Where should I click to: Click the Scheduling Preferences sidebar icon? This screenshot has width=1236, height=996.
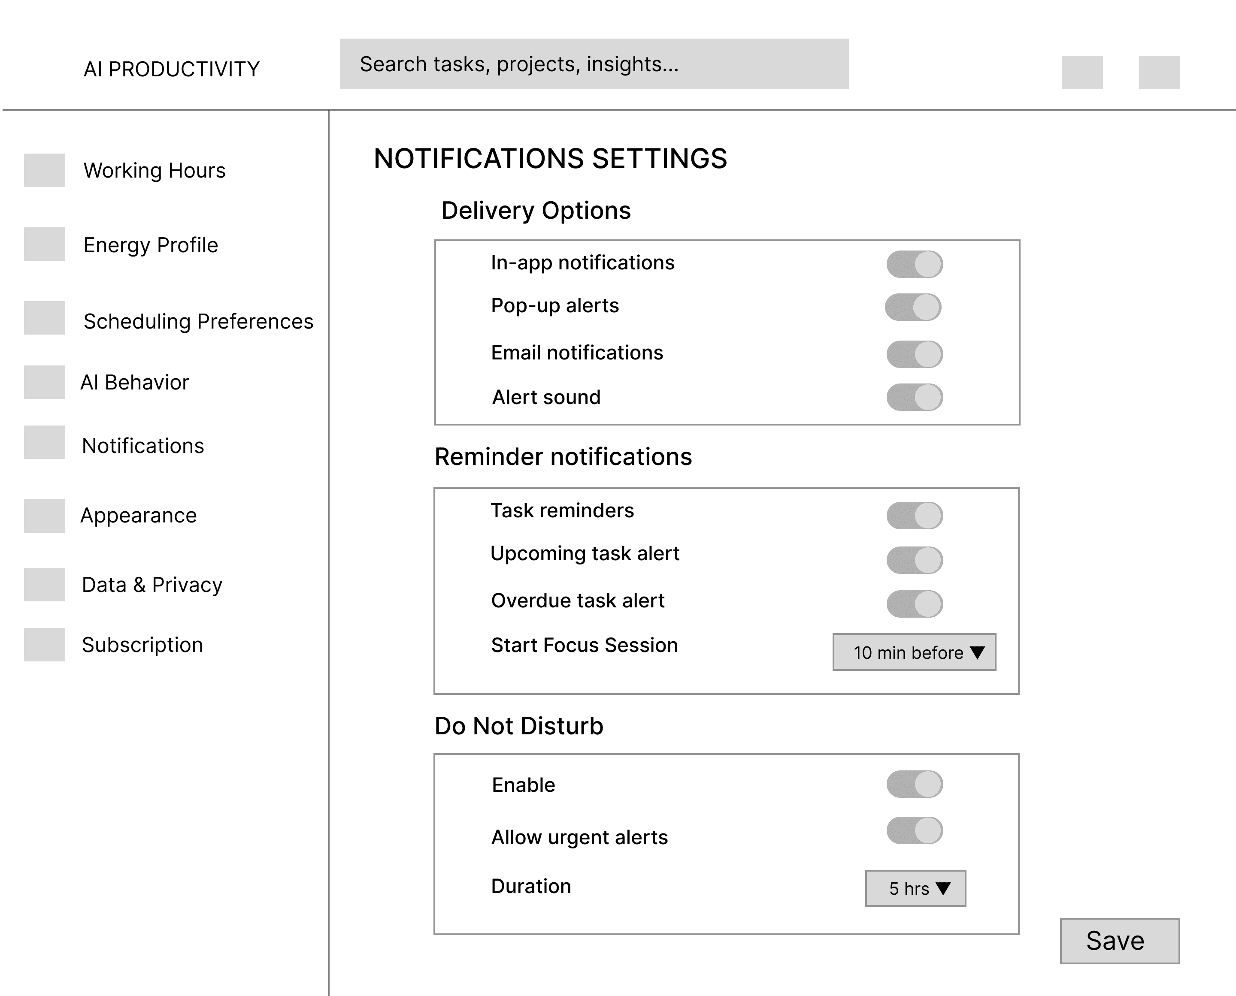(44, 318)
